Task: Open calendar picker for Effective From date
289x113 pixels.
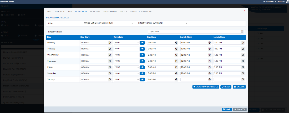Action: click(x=242, y=32)
